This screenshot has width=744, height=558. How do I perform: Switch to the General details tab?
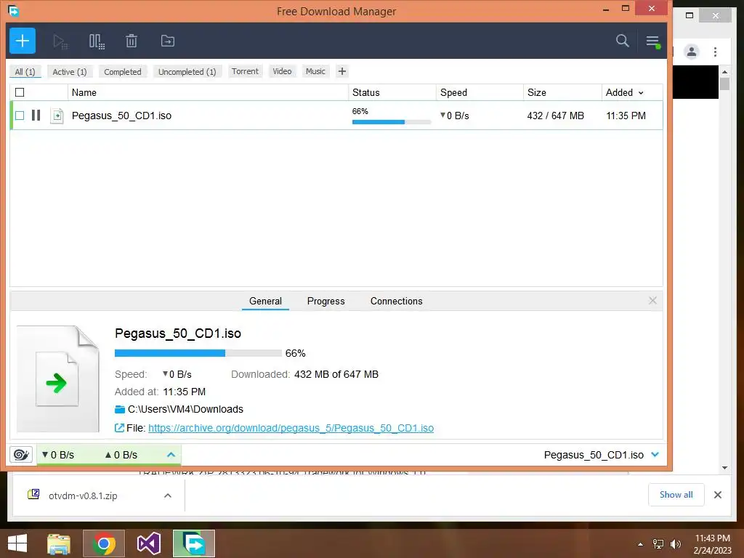(x=265, y=301)
